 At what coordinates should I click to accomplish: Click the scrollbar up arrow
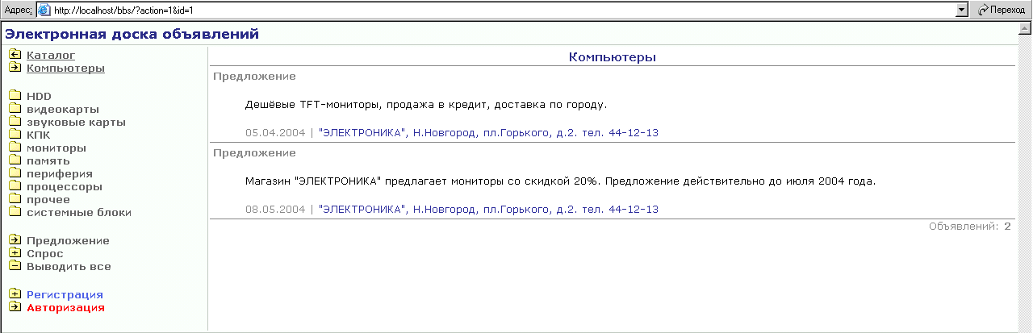tap(1025, 27)
